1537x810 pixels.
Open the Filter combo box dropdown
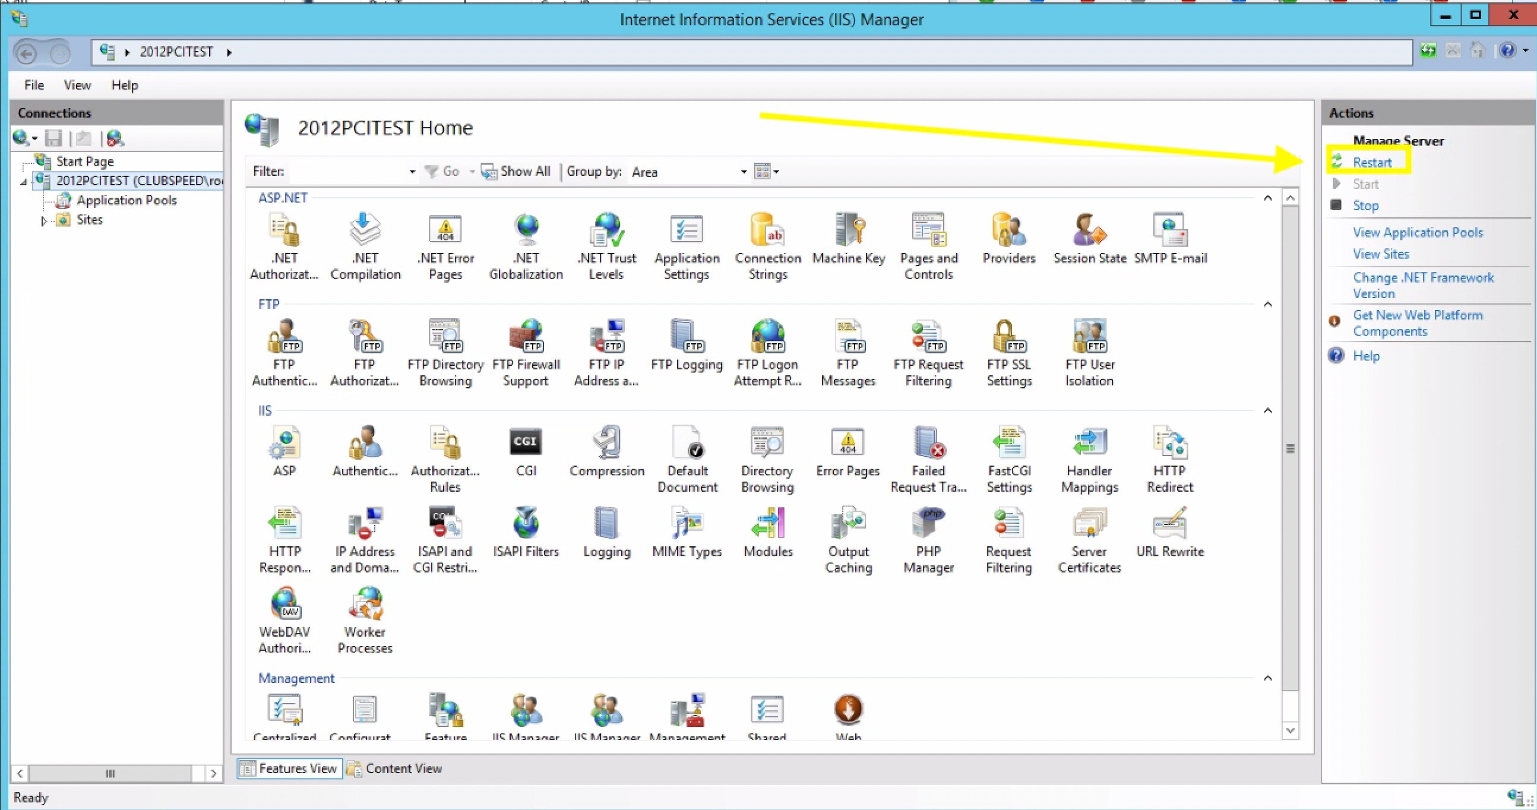(x=412, y=172)
